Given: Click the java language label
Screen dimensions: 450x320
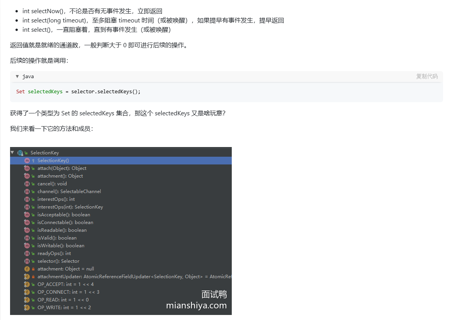Looking at the screenshot, I should (x=28, y=76).
